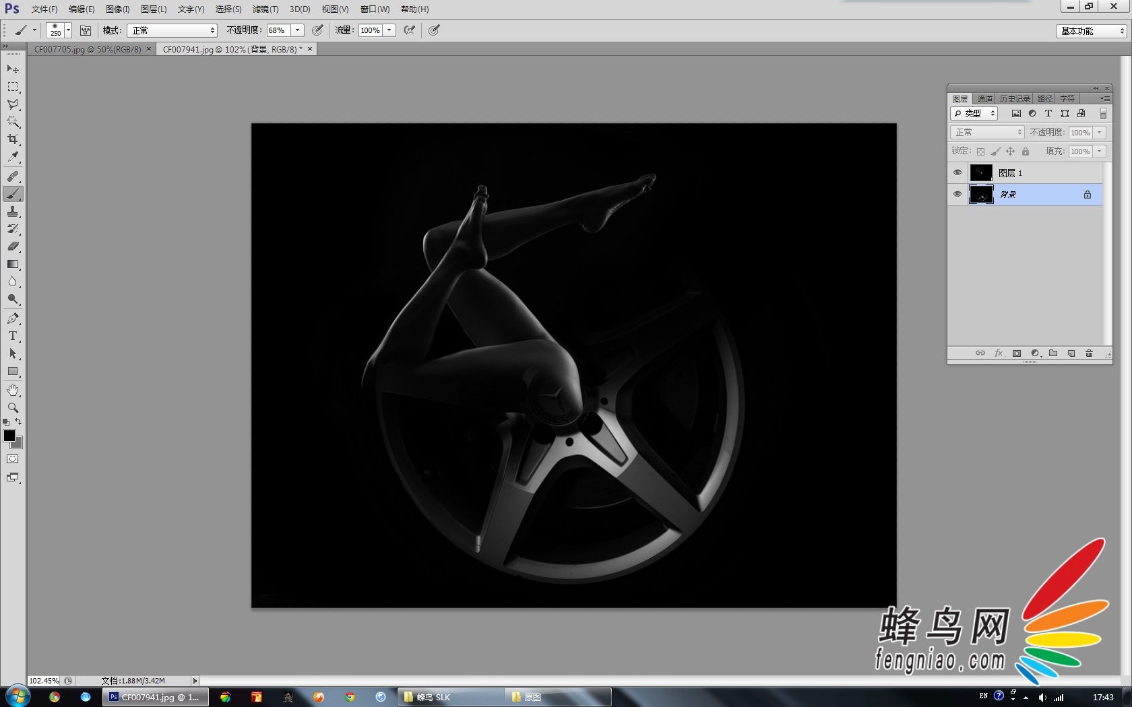Switch to 路径 panel tab

click(x=1044, y=99)
